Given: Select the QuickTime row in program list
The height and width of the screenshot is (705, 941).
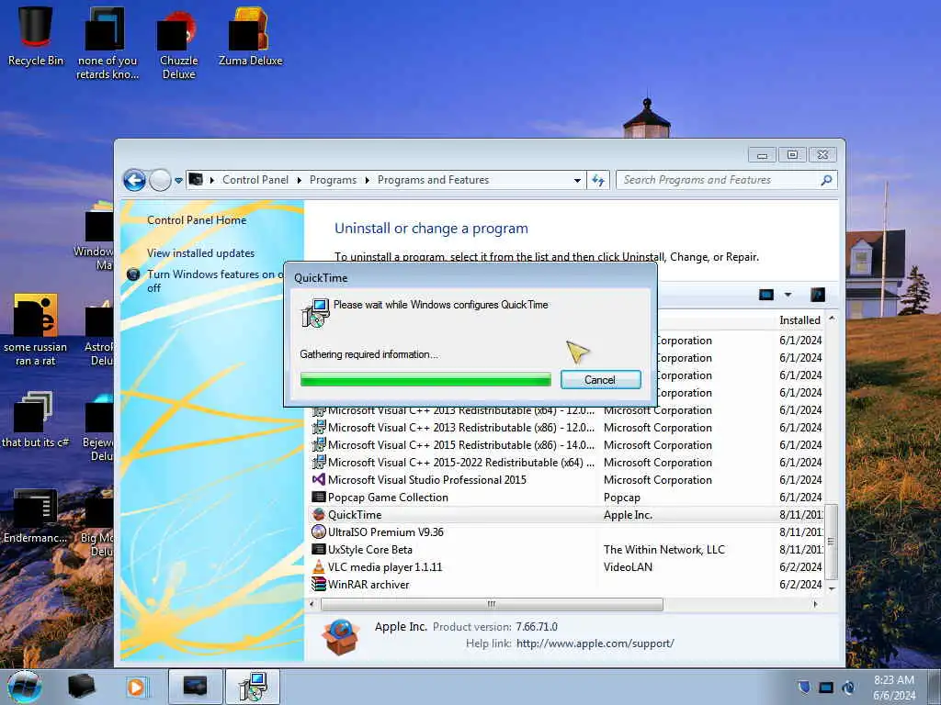Looking at the screenshot, I should tap(566, 514).
